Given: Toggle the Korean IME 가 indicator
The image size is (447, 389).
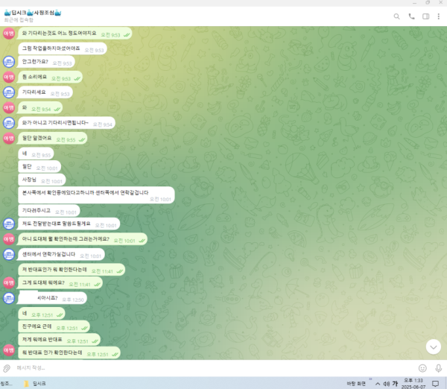Looking at the screenshot, I should 395,384.
